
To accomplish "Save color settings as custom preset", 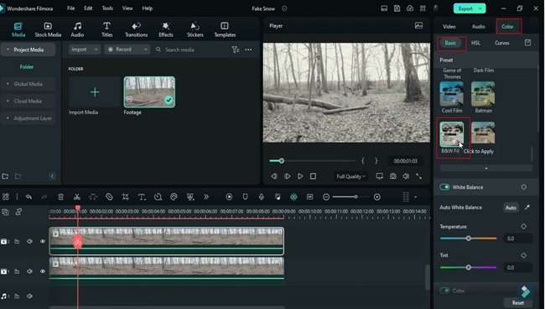I will pyautogui.click(x=527, y=43).
